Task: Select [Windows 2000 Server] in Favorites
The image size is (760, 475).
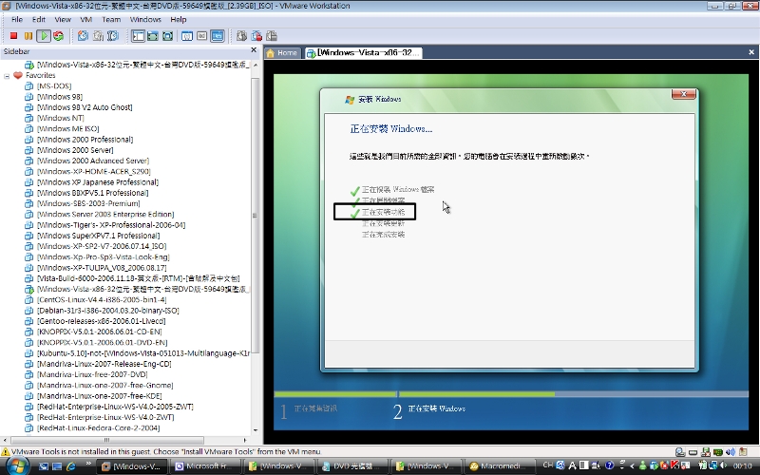Action: (x=76, y=150)
